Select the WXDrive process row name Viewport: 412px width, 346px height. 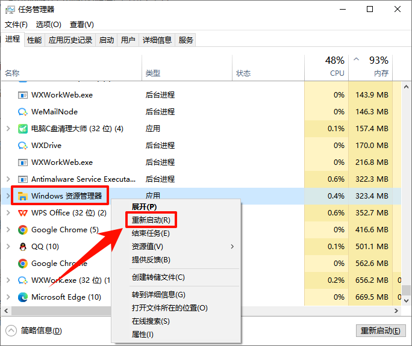pyautogui.click(x=46, y=146)
